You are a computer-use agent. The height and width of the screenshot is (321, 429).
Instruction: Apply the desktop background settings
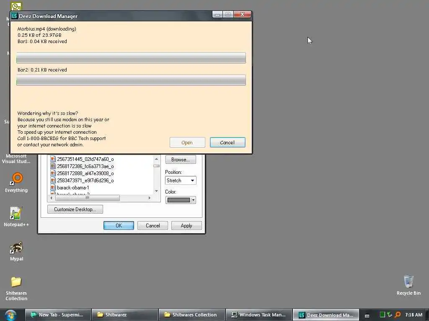[x=186, y=225]
